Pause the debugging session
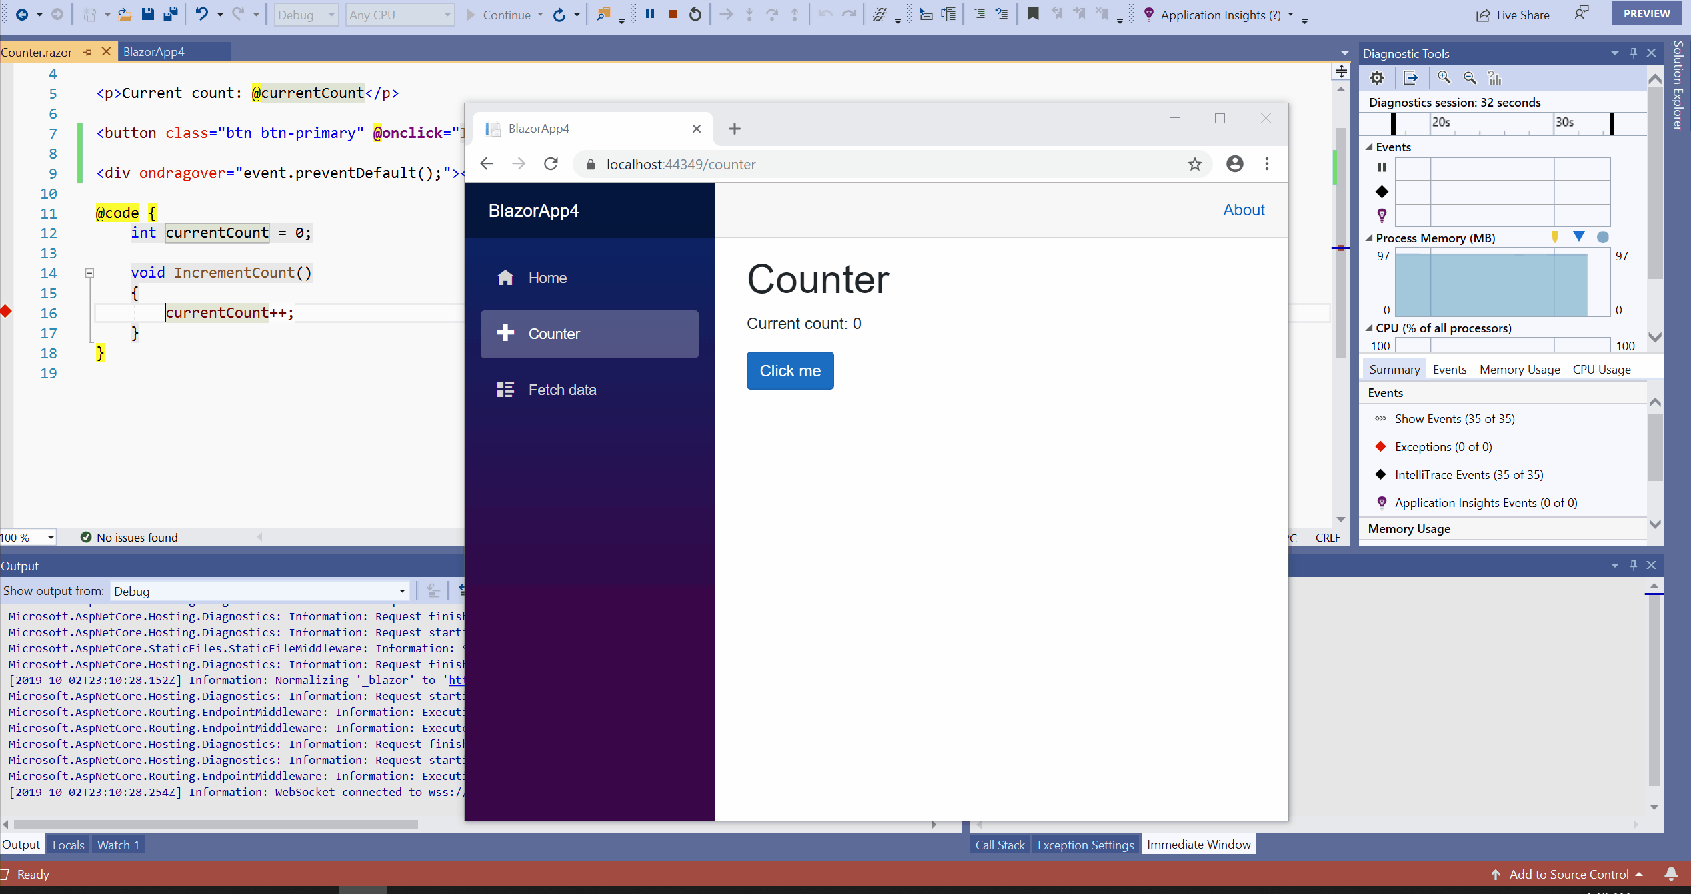Viewport: 1691px width, 894px height. pos(649,13)
